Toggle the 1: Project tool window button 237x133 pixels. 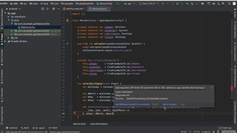coord(2,39)
